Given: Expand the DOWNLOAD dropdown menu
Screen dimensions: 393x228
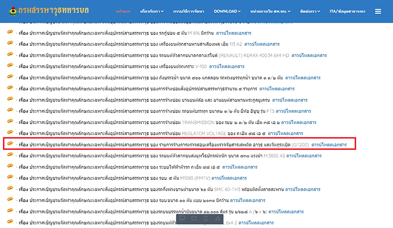Looking at the screenshot, I should [x=227, y=11].
